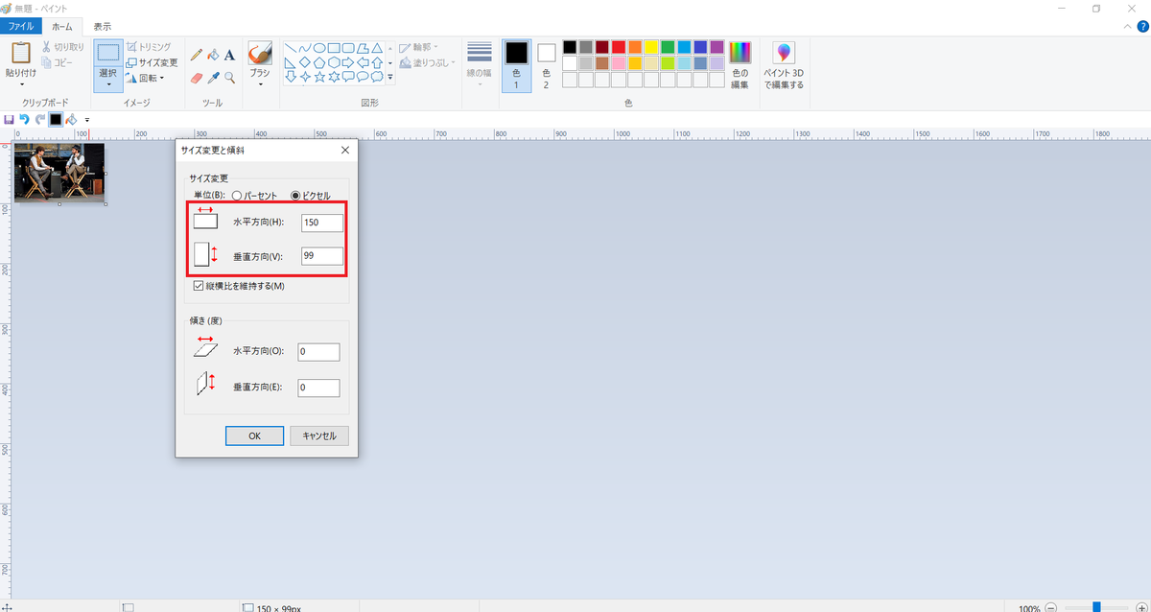Pick the pink color swatch
Image resolution: width=1151 pixels, height=612 pixels.
pos(619,63)
